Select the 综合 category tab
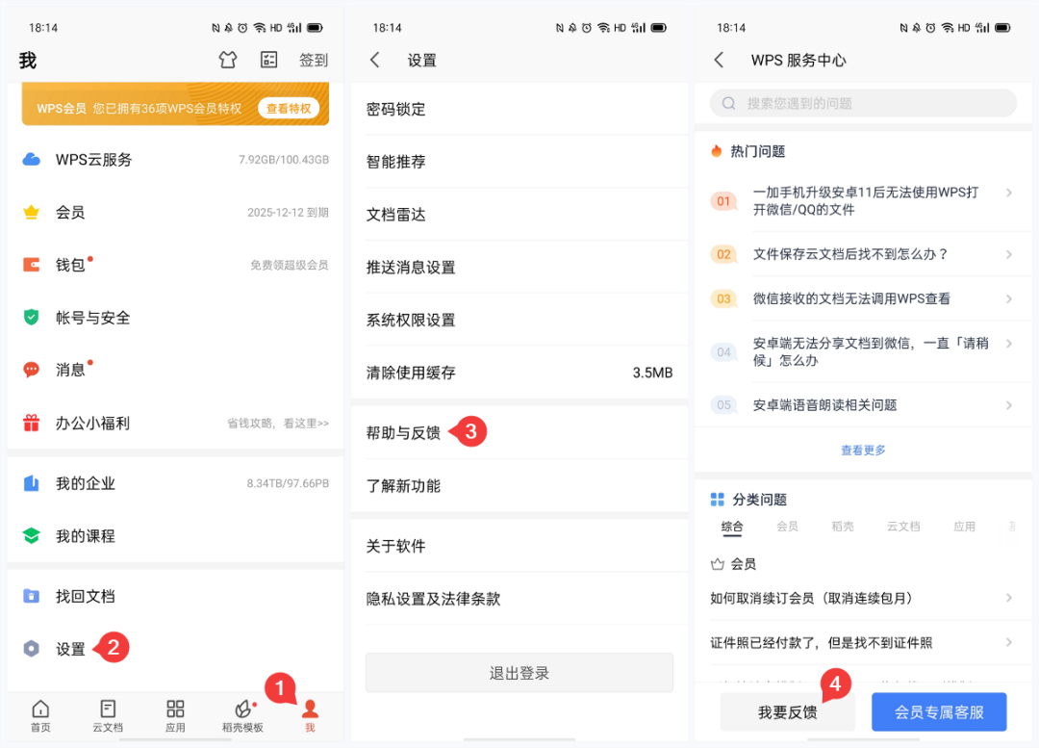 pos(731,527)
